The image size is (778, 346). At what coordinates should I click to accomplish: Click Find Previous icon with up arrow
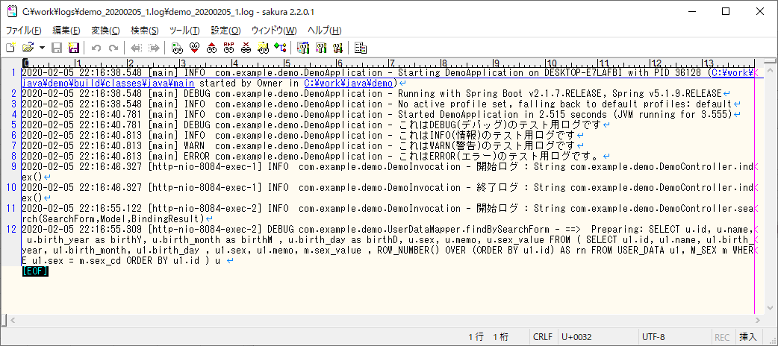[x=212, y=48]
